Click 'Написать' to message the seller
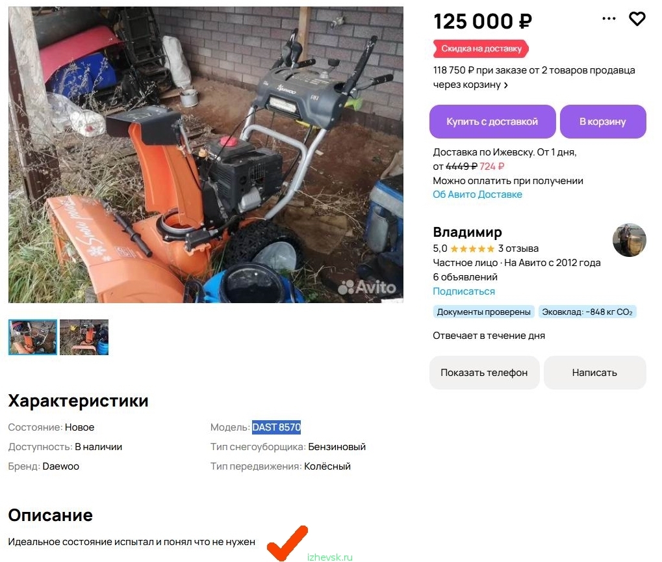 tap(594, 373)
